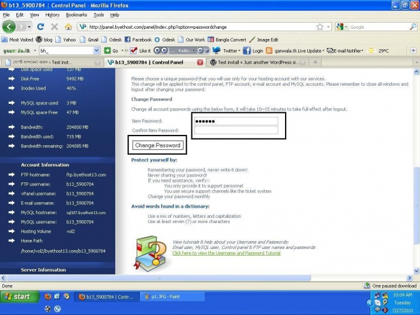Viewport: 420px width, 315px height.
Task: Switch to the first Bangla-titled tab
Action: 52,62
